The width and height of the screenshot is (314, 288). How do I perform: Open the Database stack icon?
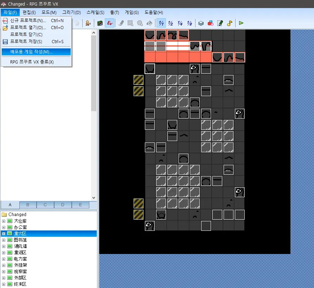pyautogui.click(x=201, y=23)
